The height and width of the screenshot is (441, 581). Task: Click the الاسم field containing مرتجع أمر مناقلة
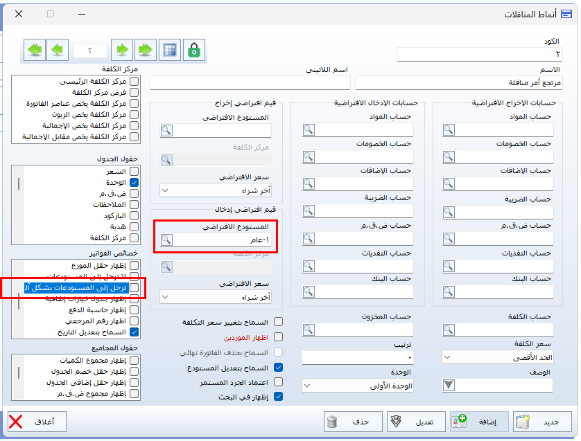(458, 84)
